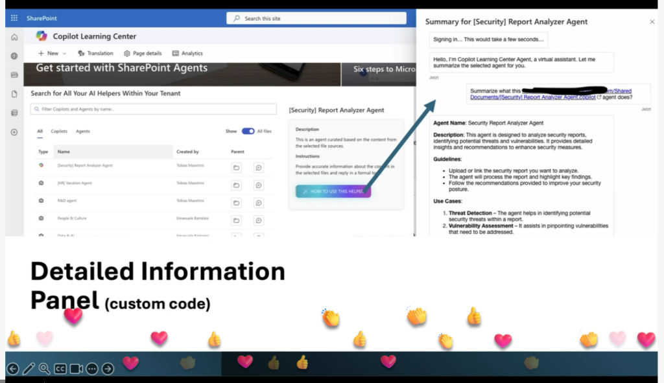Open the page file icon in left rail

14,94
